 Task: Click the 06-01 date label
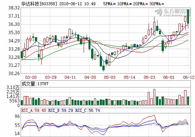tap(169, 77)
